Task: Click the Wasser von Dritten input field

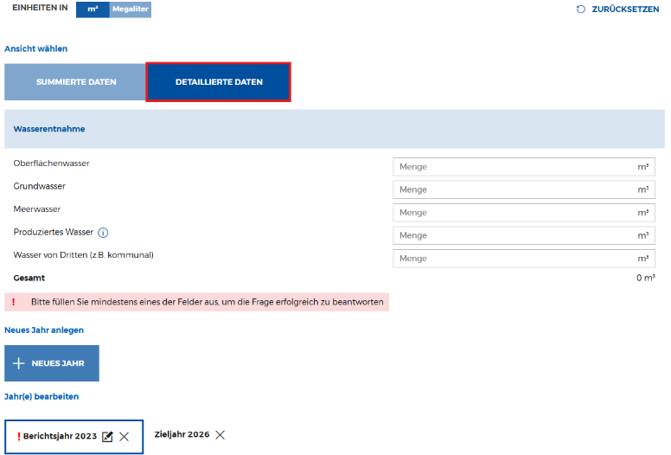Action: coord(514,259)
